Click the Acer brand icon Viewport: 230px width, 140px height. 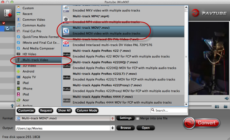coord(18,100)
